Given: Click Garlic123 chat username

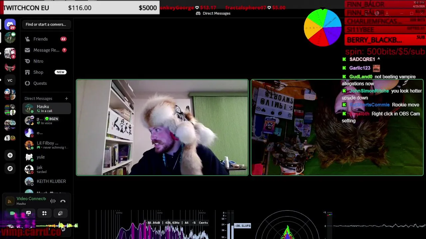Looking at the screenshot, I should (x=360, y=68).
